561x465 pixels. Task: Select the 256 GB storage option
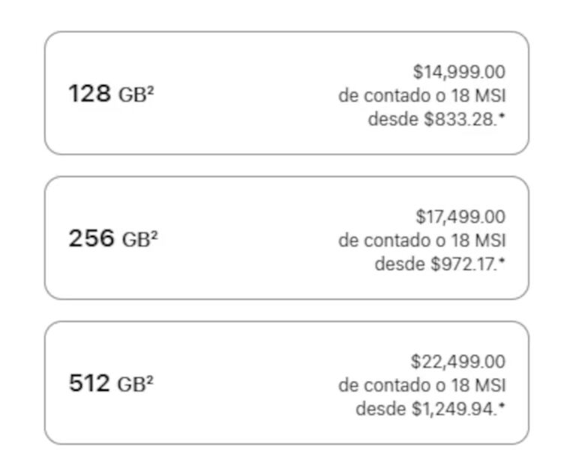286,238
